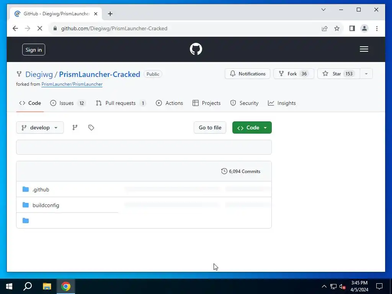Close the GitHub browser tab
This screenshot has height=294, width=392.
[95, 14]
